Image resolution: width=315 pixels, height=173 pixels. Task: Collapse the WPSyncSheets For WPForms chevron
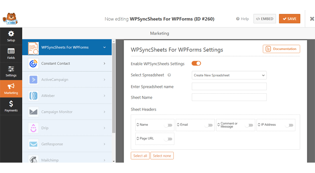[x=104, y=47]
